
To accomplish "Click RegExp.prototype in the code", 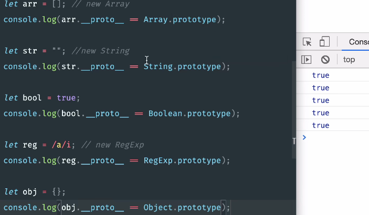I will (182, 161).
